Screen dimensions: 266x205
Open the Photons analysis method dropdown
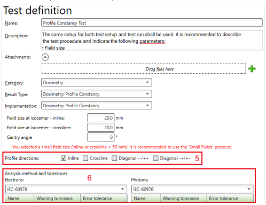click(x=192, y=189)
